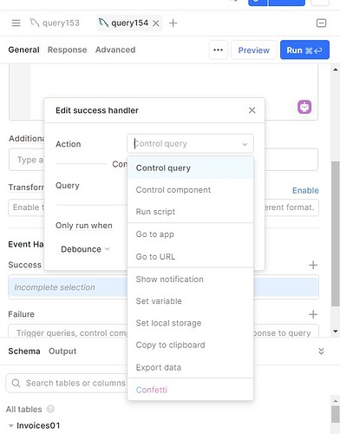Switch to the Schema tab
The image size is (340, 434).
tap(24, 352)
